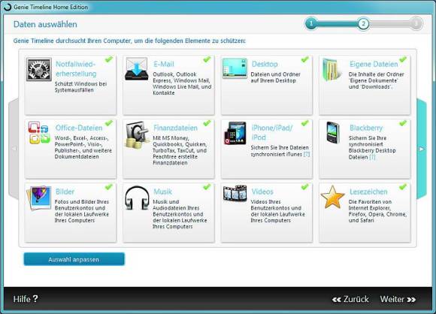Collapse panel with left gray arrow
Image resolution: width=436 pixels, height=314 pixels.
coord(14,149)
